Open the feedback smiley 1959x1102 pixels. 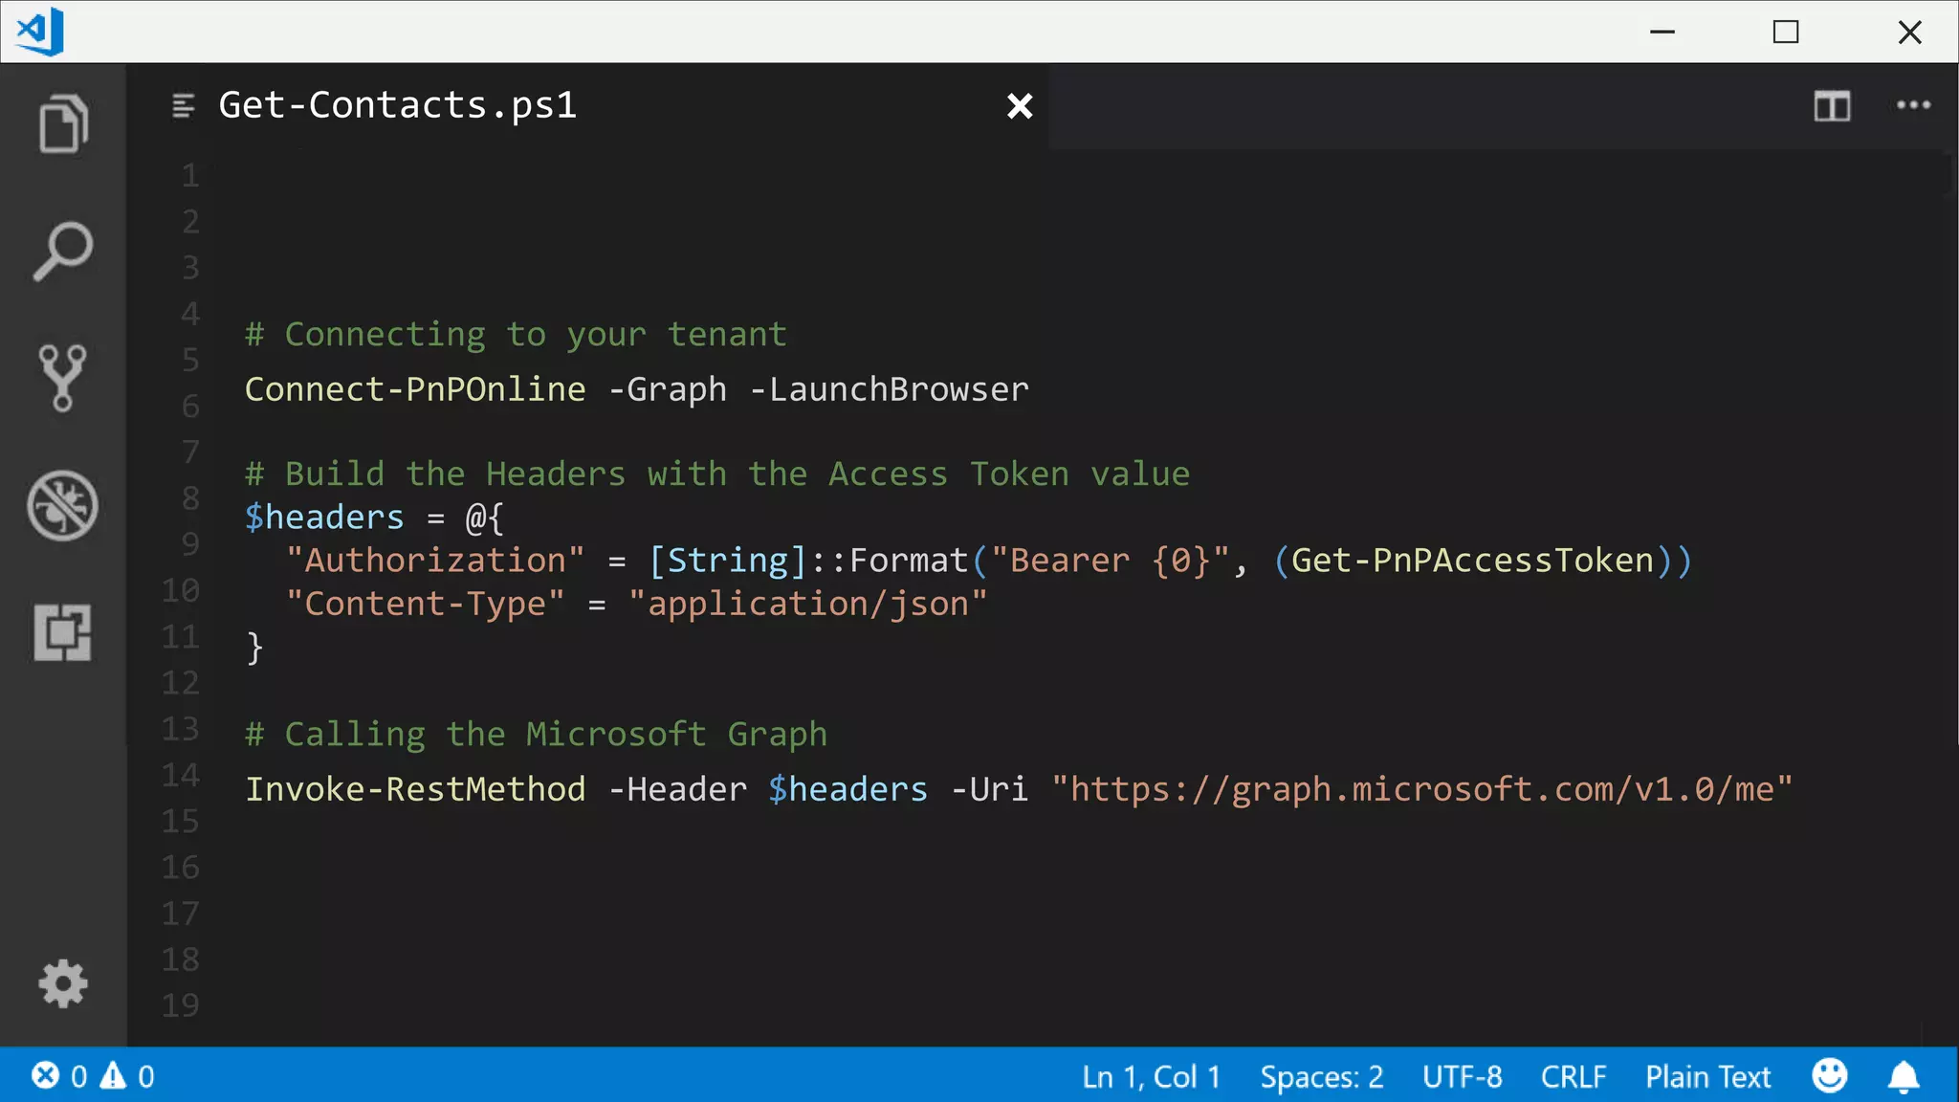[x=1829, y=1075]
